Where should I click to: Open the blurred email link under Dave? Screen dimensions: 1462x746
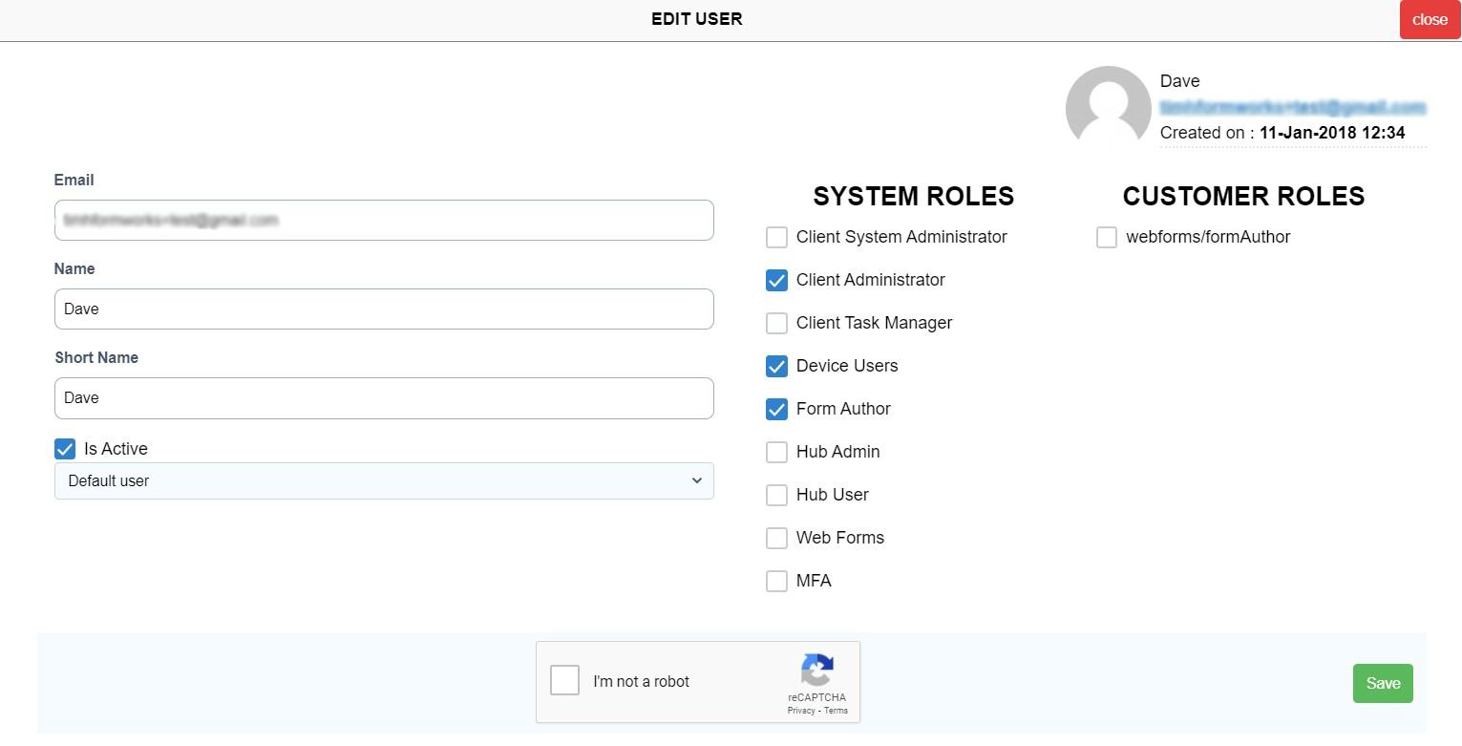coord(1293,107)
